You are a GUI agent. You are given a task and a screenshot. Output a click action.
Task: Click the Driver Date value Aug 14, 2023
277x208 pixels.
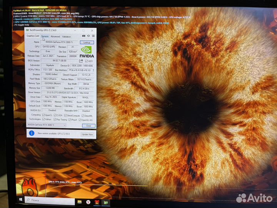[51, 97]
